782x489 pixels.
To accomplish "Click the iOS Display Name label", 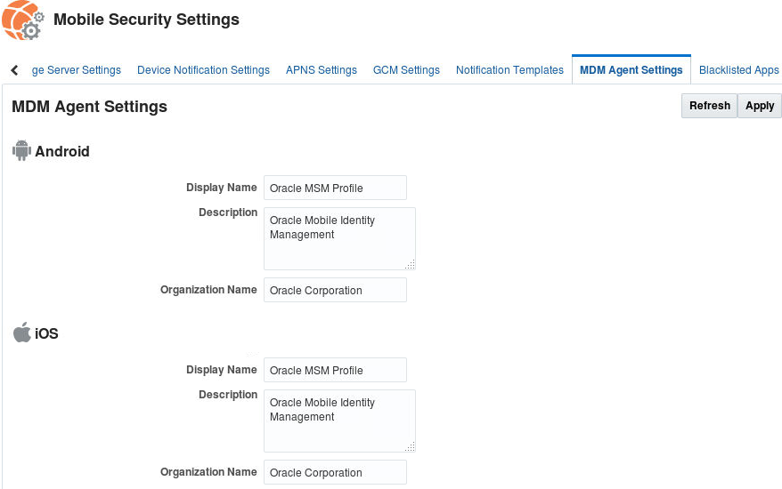I will pos(222,370).
